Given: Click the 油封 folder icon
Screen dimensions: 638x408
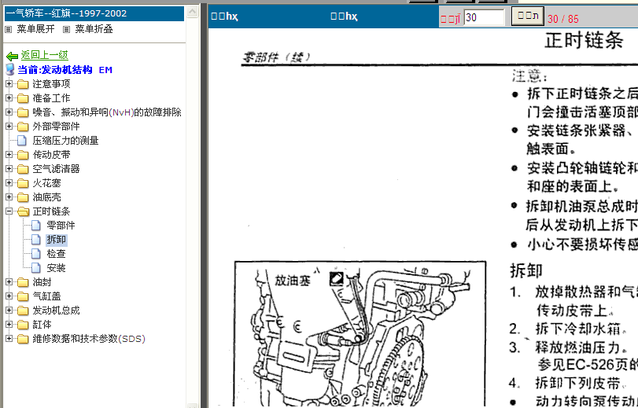Looking at the screenshot, I should pos(23,282).
